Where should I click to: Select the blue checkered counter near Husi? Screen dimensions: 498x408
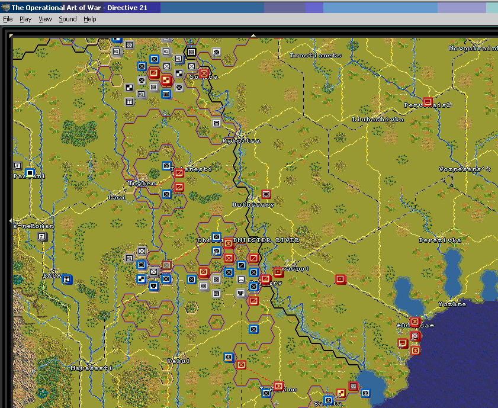click(142, 279)
